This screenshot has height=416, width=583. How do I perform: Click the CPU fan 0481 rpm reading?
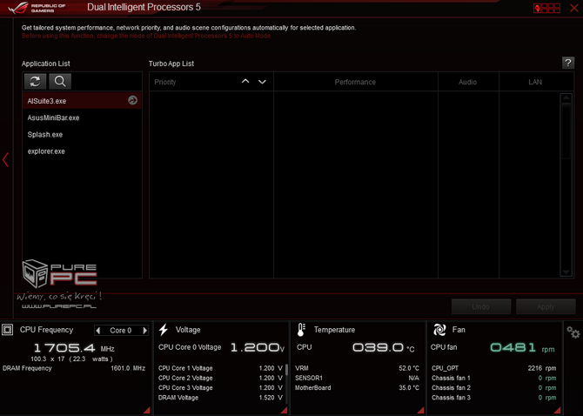pyautogui.click(x=522, y=347)
